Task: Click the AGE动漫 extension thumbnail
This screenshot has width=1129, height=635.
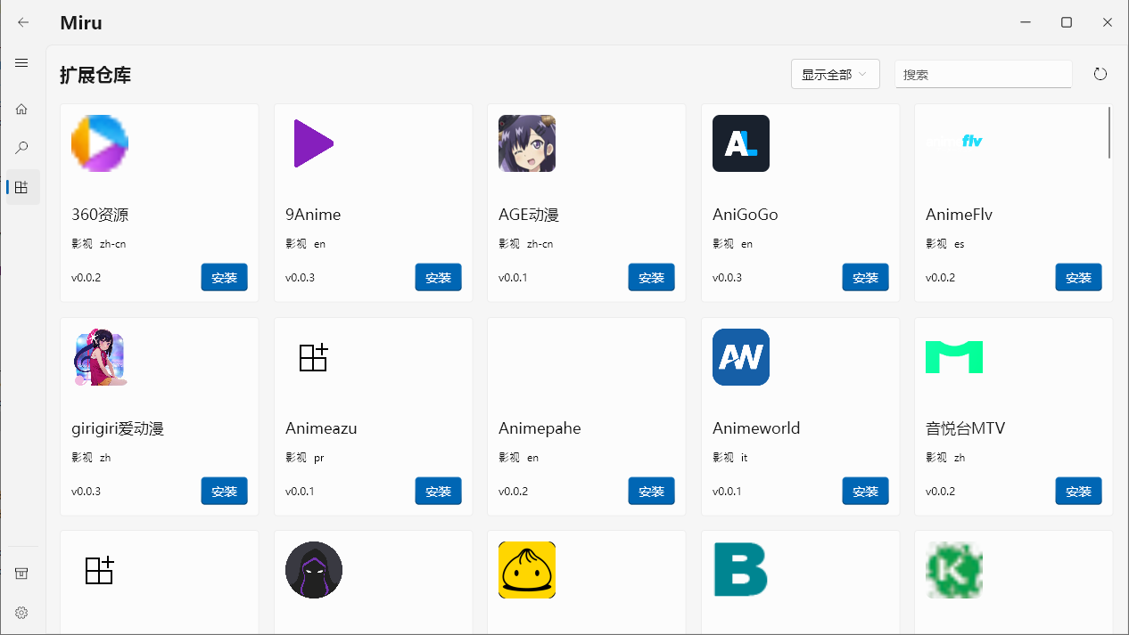Action: coord(526,143)
